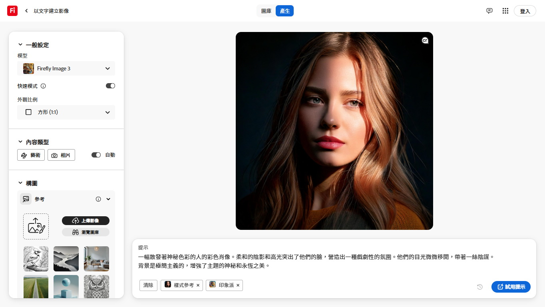Click the info icon beside 參考
Viewport: 545px width, 307px height.
pyautogui.click(x=98, y=199)
